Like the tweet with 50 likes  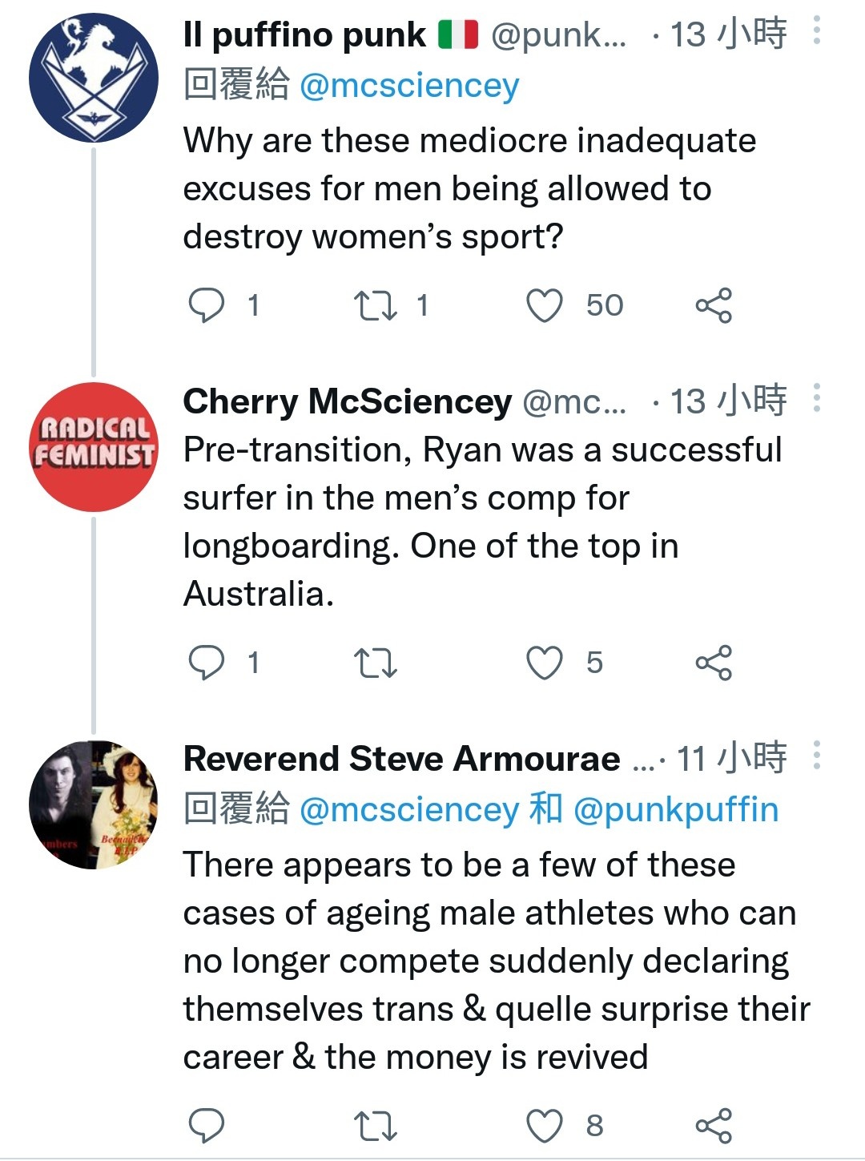[x=545, y=305]
